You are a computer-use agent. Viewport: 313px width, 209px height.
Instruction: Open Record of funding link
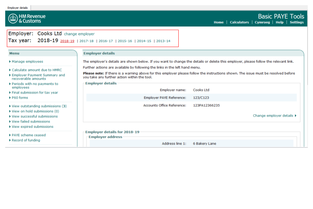click(x=26, y=140)
